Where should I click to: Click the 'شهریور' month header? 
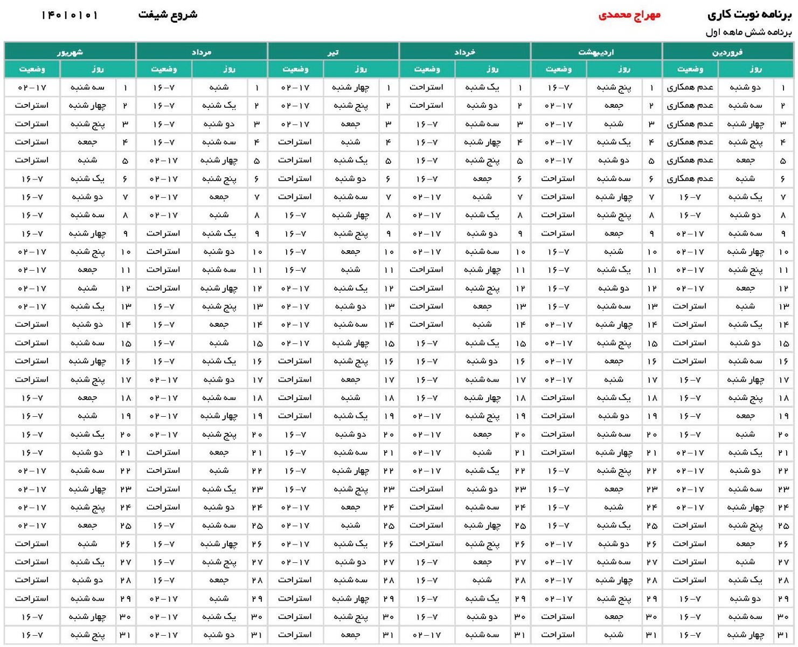[70, 52]
